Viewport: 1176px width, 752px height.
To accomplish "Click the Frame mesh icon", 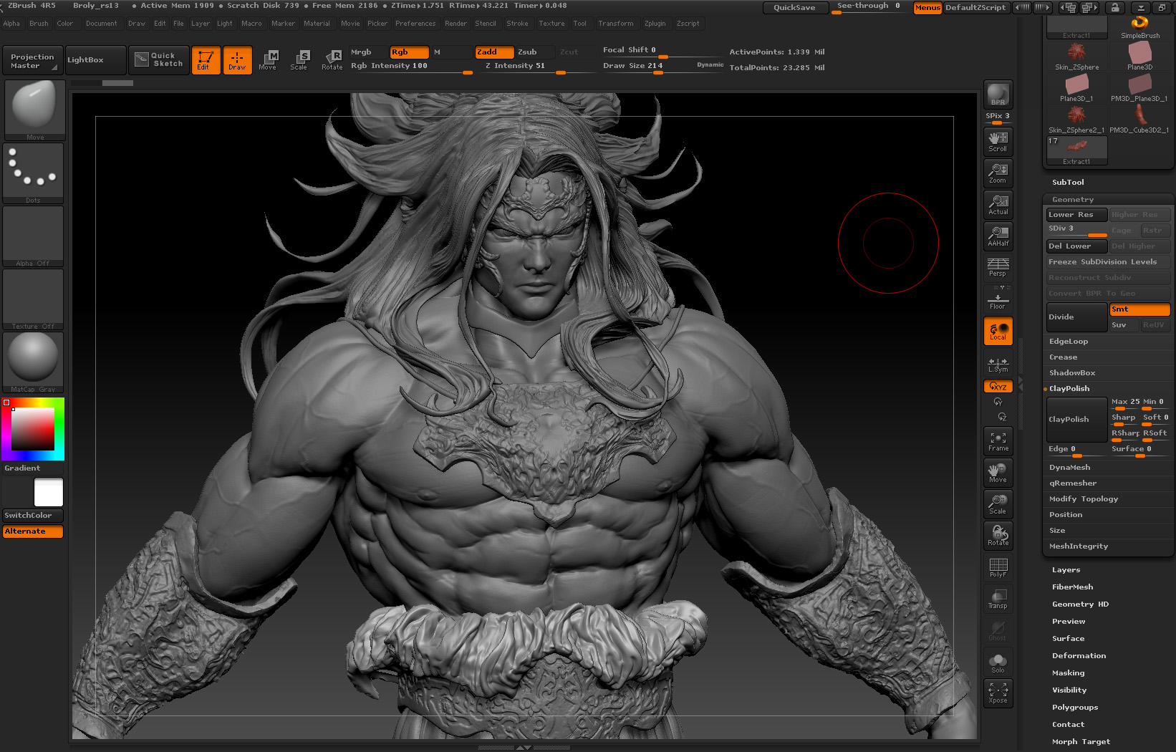I will coord(998,441).
